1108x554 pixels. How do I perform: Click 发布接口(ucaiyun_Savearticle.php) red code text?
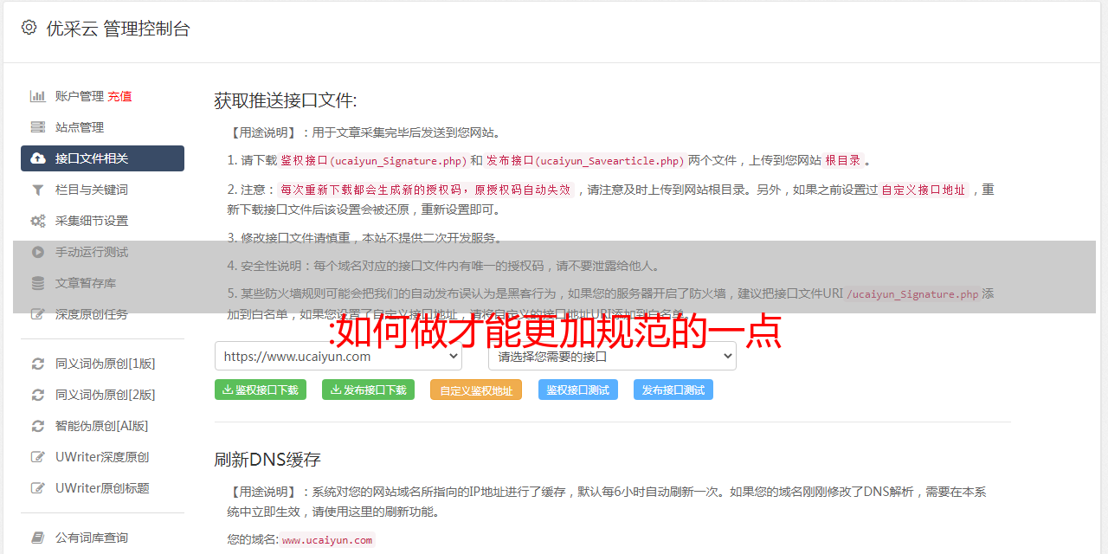pos(585,160)
